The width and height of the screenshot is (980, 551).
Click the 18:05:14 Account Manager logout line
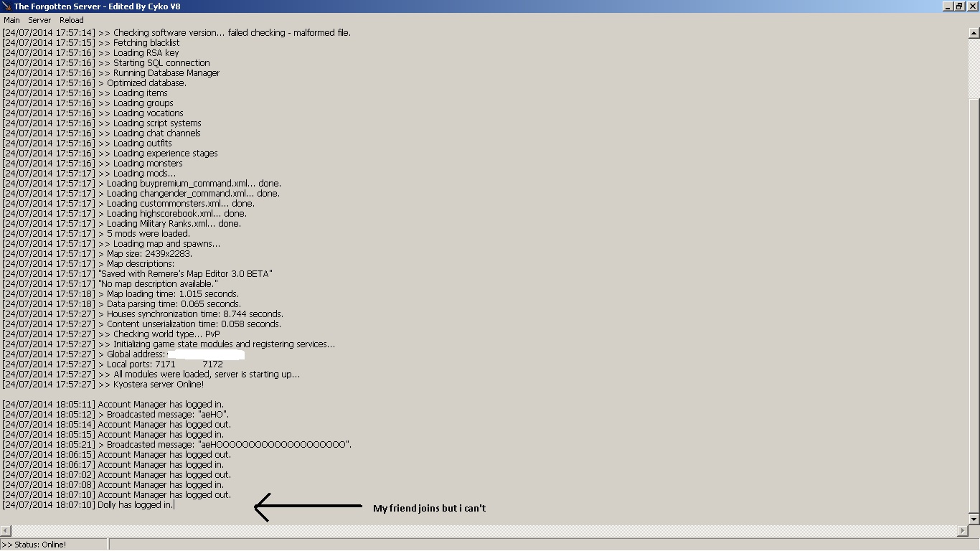point(117,425)
